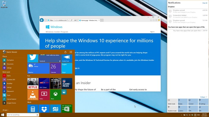
Task: Click Sign in link on Insider page
Action: 152,32
